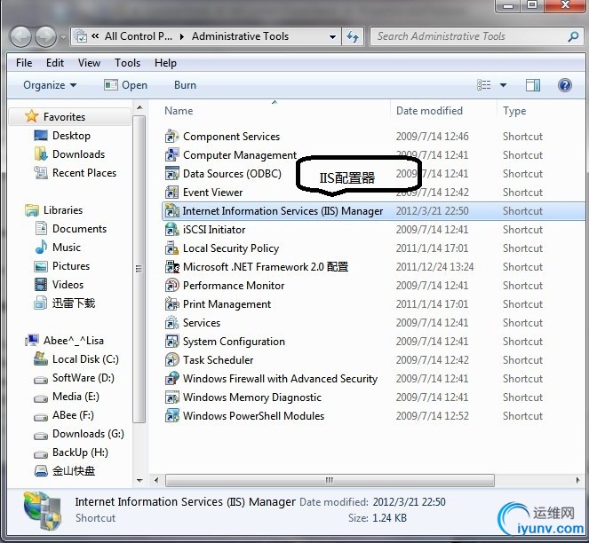Click the navigation pane scroll-up arrow
589x543 pixels.
click(139, 107)
